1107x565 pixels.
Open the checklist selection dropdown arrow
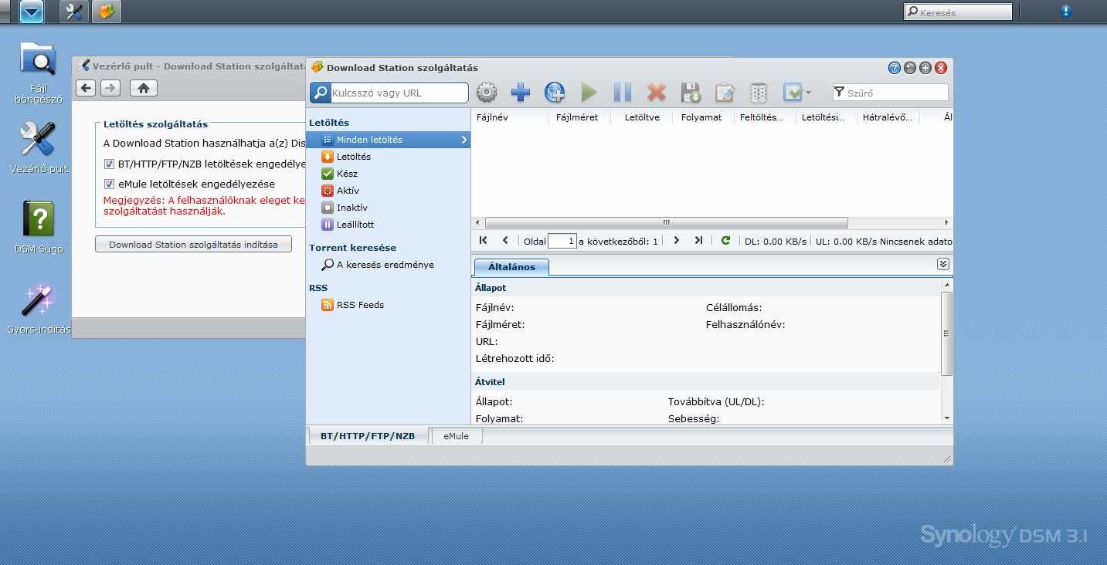point(808,93)
